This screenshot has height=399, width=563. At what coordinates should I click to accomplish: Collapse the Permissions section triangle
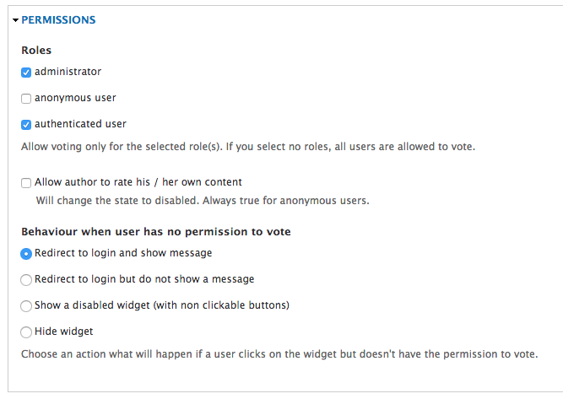click(16, 20)
